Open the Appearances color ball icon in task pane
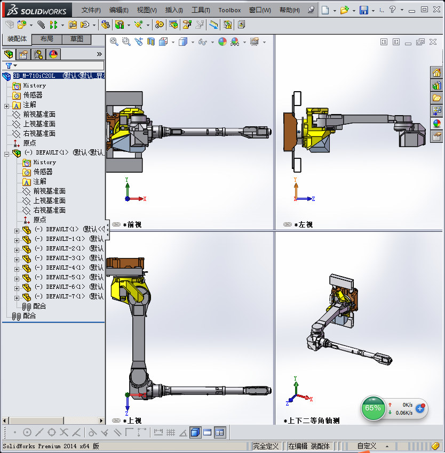This screenshot has height=453, width=445. pos(436,123)
